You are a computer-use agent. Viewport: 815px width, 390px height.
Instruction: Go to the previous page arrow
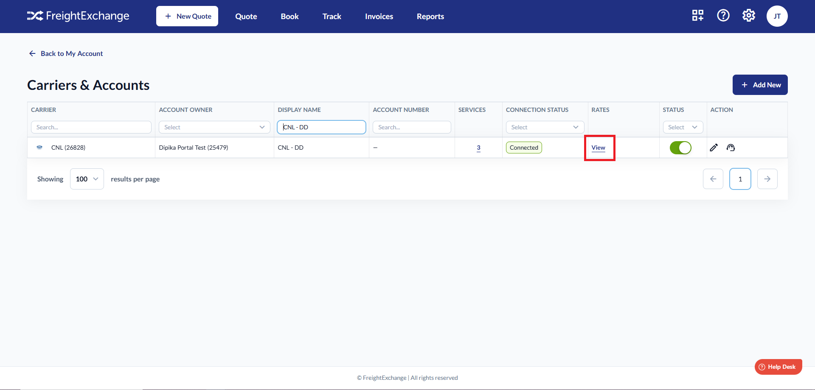(x=713, y=179)
